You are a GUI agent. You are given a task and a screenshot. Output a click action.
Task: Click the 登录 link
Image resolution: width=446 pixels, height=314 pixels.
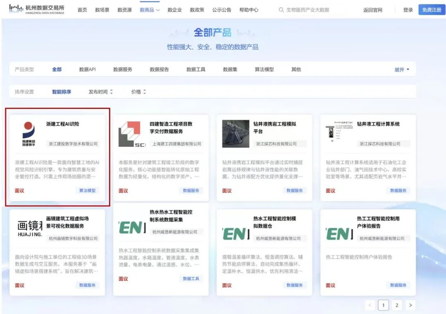click(408, 10)
